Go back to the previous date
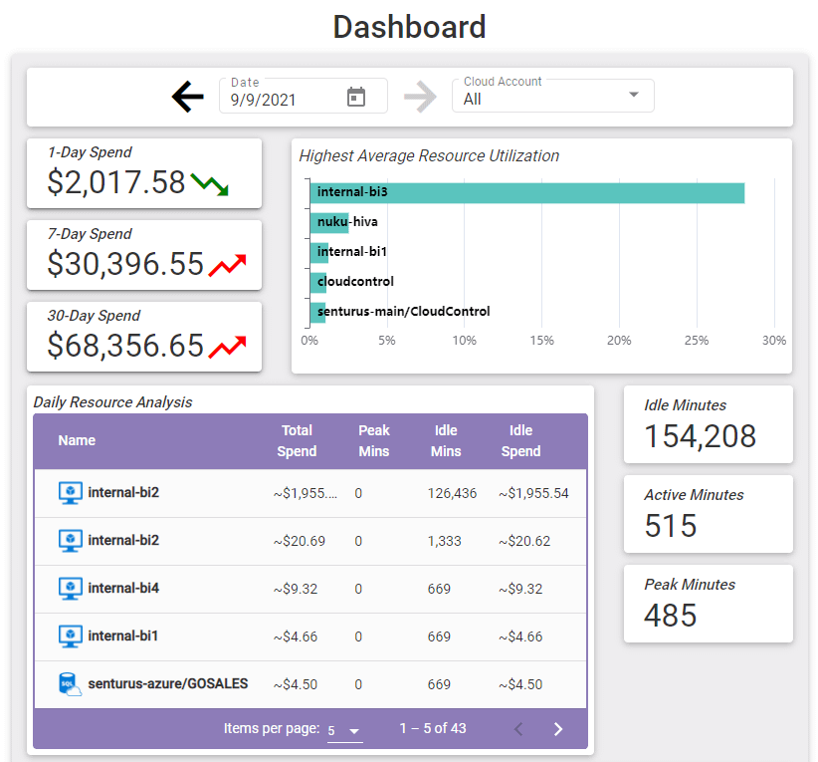818x762 pixels. click(x=188, y=97)
